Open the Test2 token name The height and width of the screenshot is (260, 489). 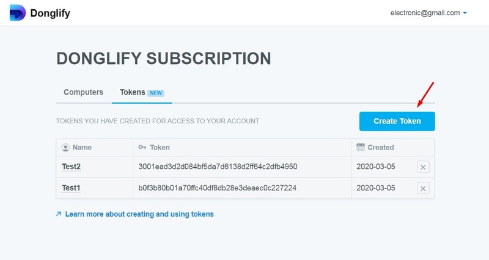(71, 167)
